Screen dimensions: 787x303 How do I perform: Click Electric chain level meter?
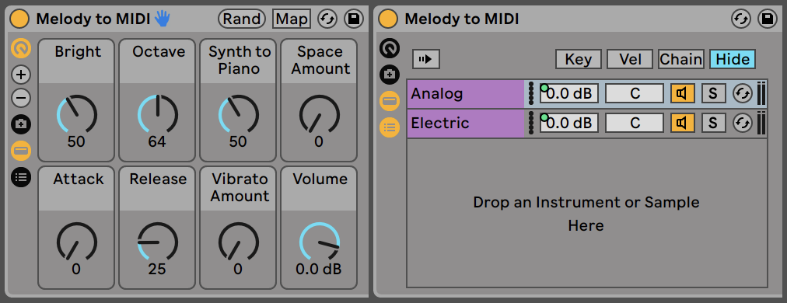pyautogui.click(x=761, y=123)
